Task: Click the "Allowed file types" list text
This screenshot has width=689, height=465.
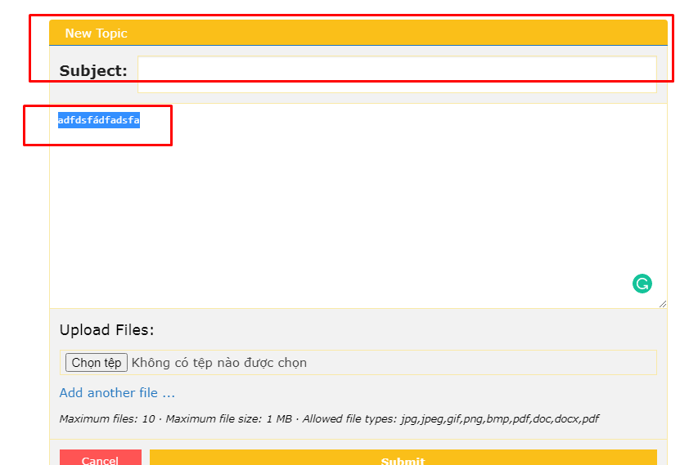Action: pos(450,419)
